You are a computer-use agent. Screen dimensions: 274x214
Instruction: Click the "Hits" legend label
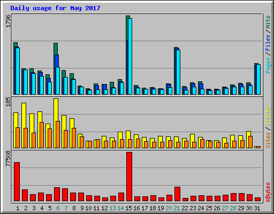268,22
